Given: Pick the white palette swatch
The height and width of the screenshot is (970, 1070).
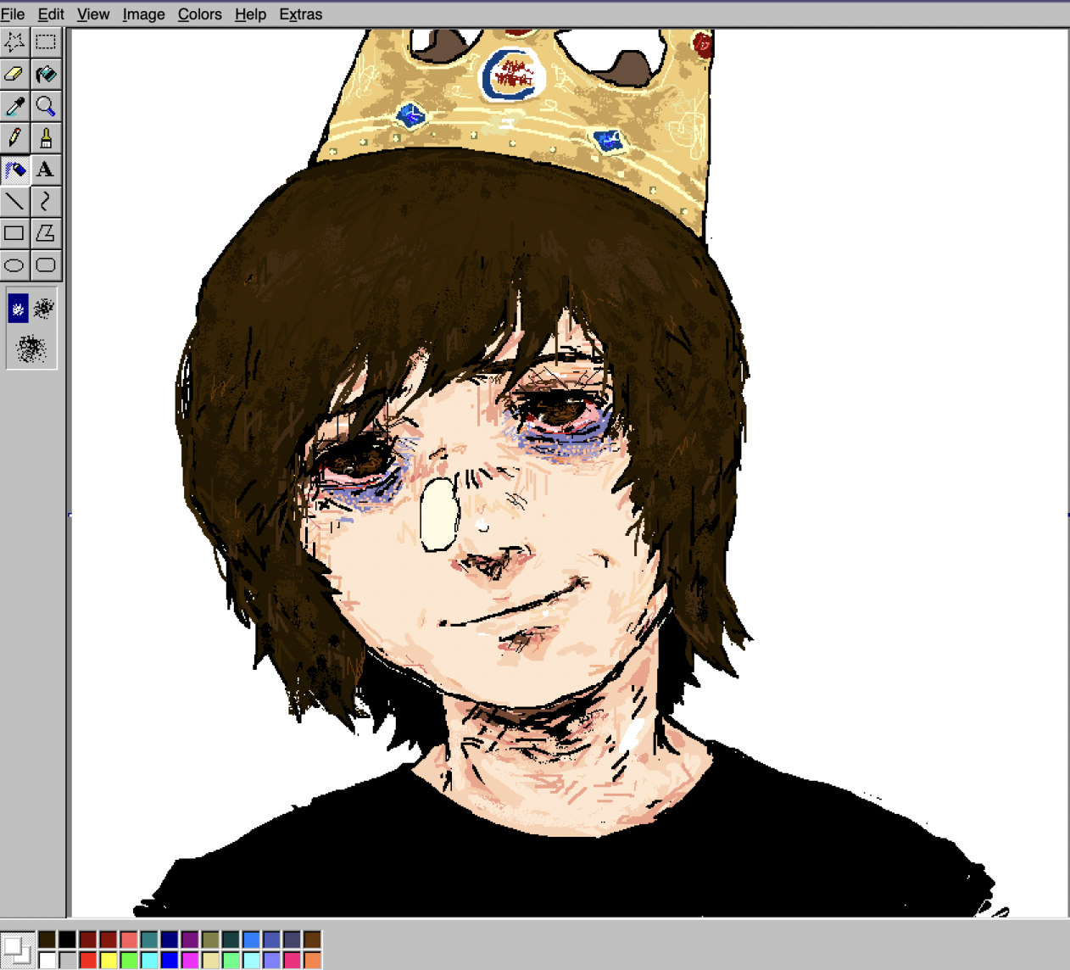Looking at the screenshot, I should [x=47, y=960].
